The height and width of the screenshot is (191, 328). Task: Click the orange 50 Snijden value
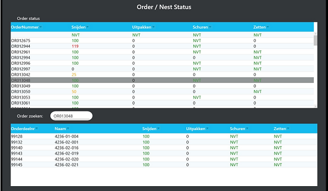[x=74, y=92]
